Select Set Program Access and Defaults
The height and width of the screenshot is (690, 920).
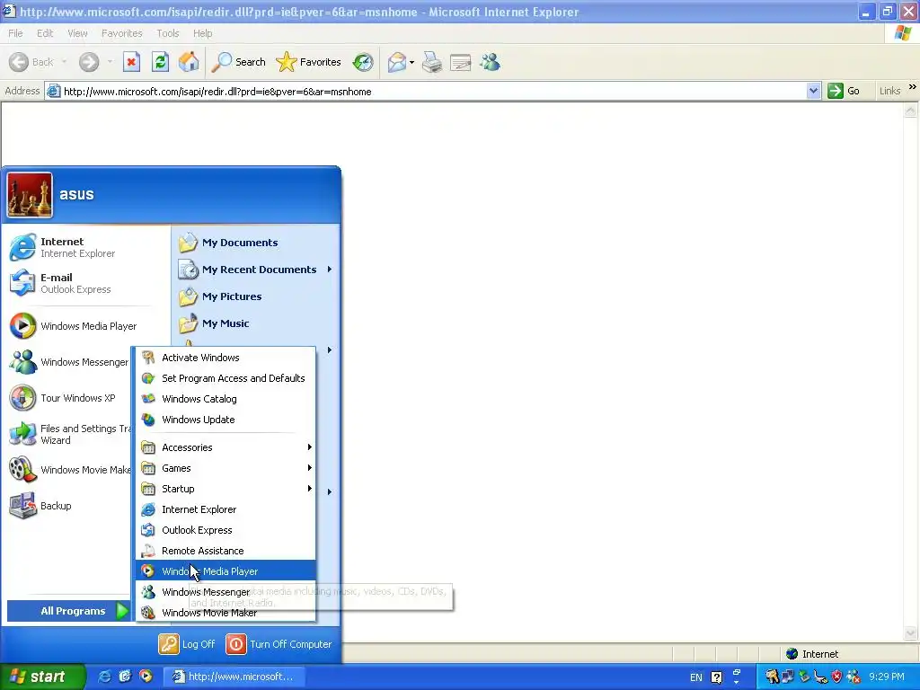(226, 378)
